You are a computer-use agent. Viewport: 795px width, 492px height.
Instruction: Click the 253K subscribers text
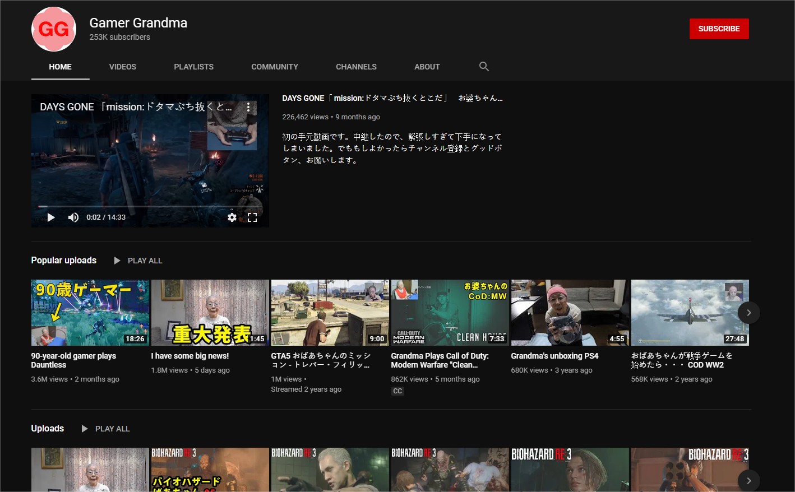click(120, 37)
